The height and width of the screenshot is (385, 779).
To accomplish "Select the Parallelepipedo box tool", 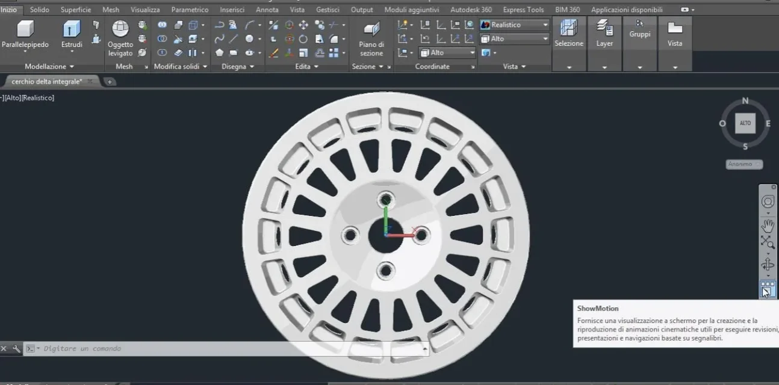I will click(x=25, y=34).
